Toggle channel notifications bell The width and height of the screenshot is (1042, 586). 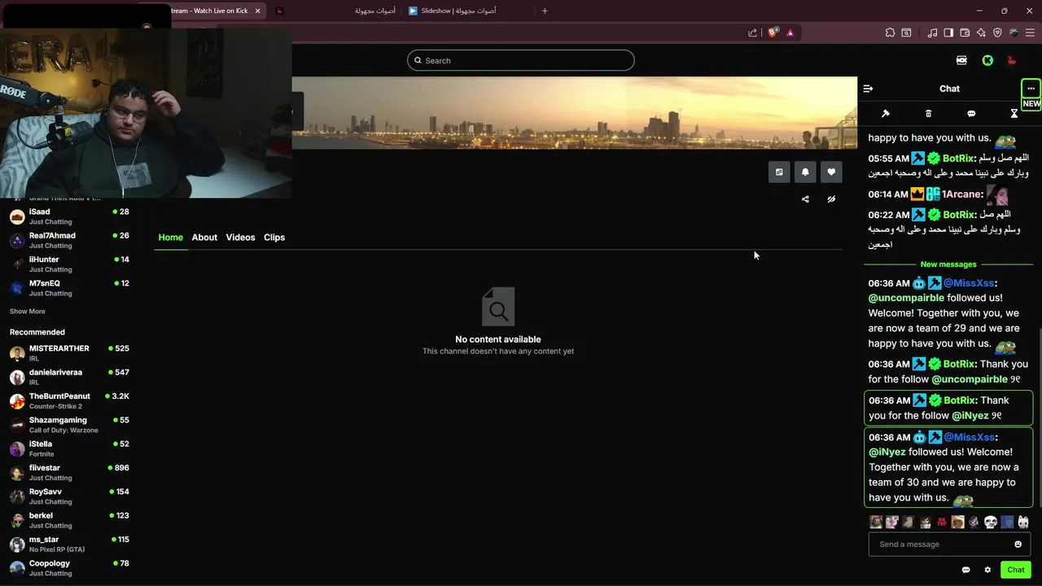805,172
